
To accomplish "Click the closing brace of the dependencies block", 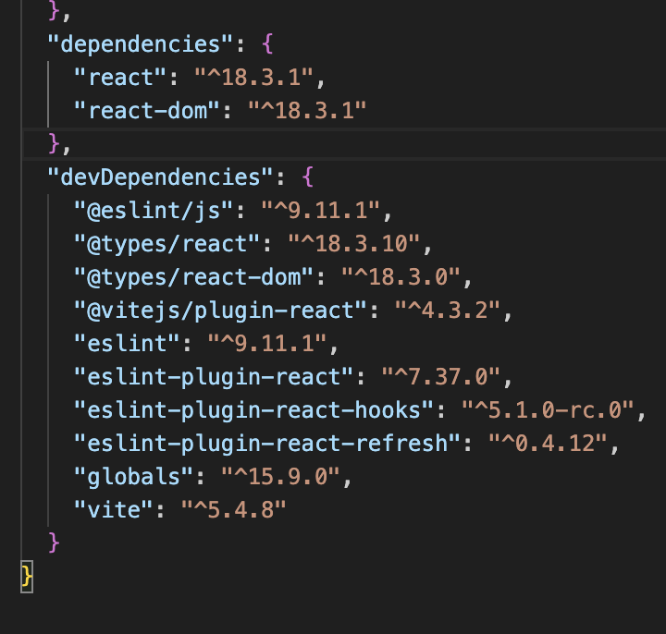I will (54, 143).
